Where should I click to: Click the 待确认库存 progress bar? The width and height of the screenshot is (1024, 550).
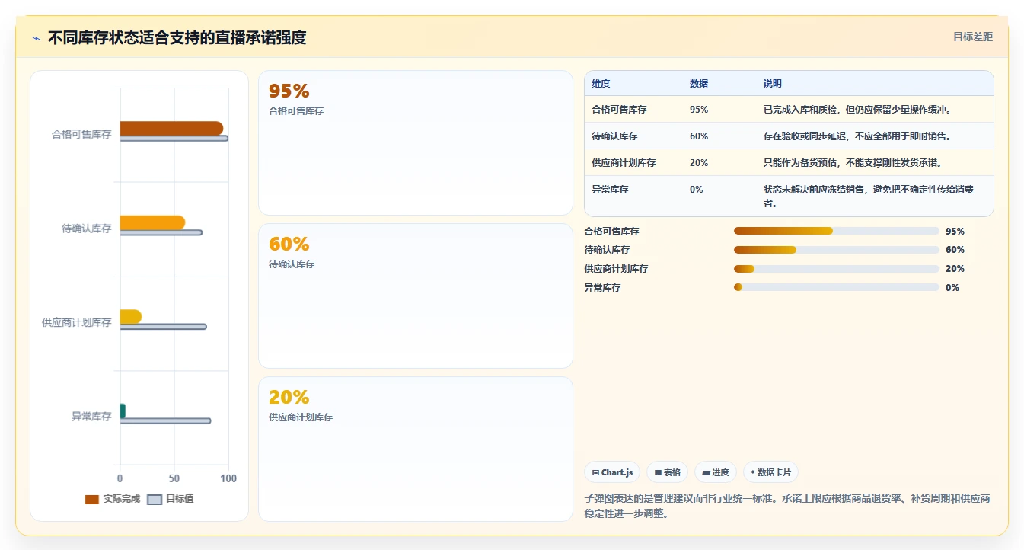click(836, 250)
